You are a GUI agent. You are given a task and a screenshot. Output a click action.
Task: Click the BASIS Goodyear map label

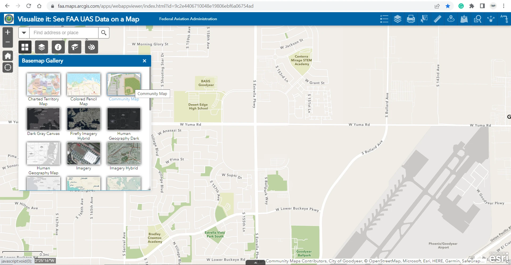206,83
